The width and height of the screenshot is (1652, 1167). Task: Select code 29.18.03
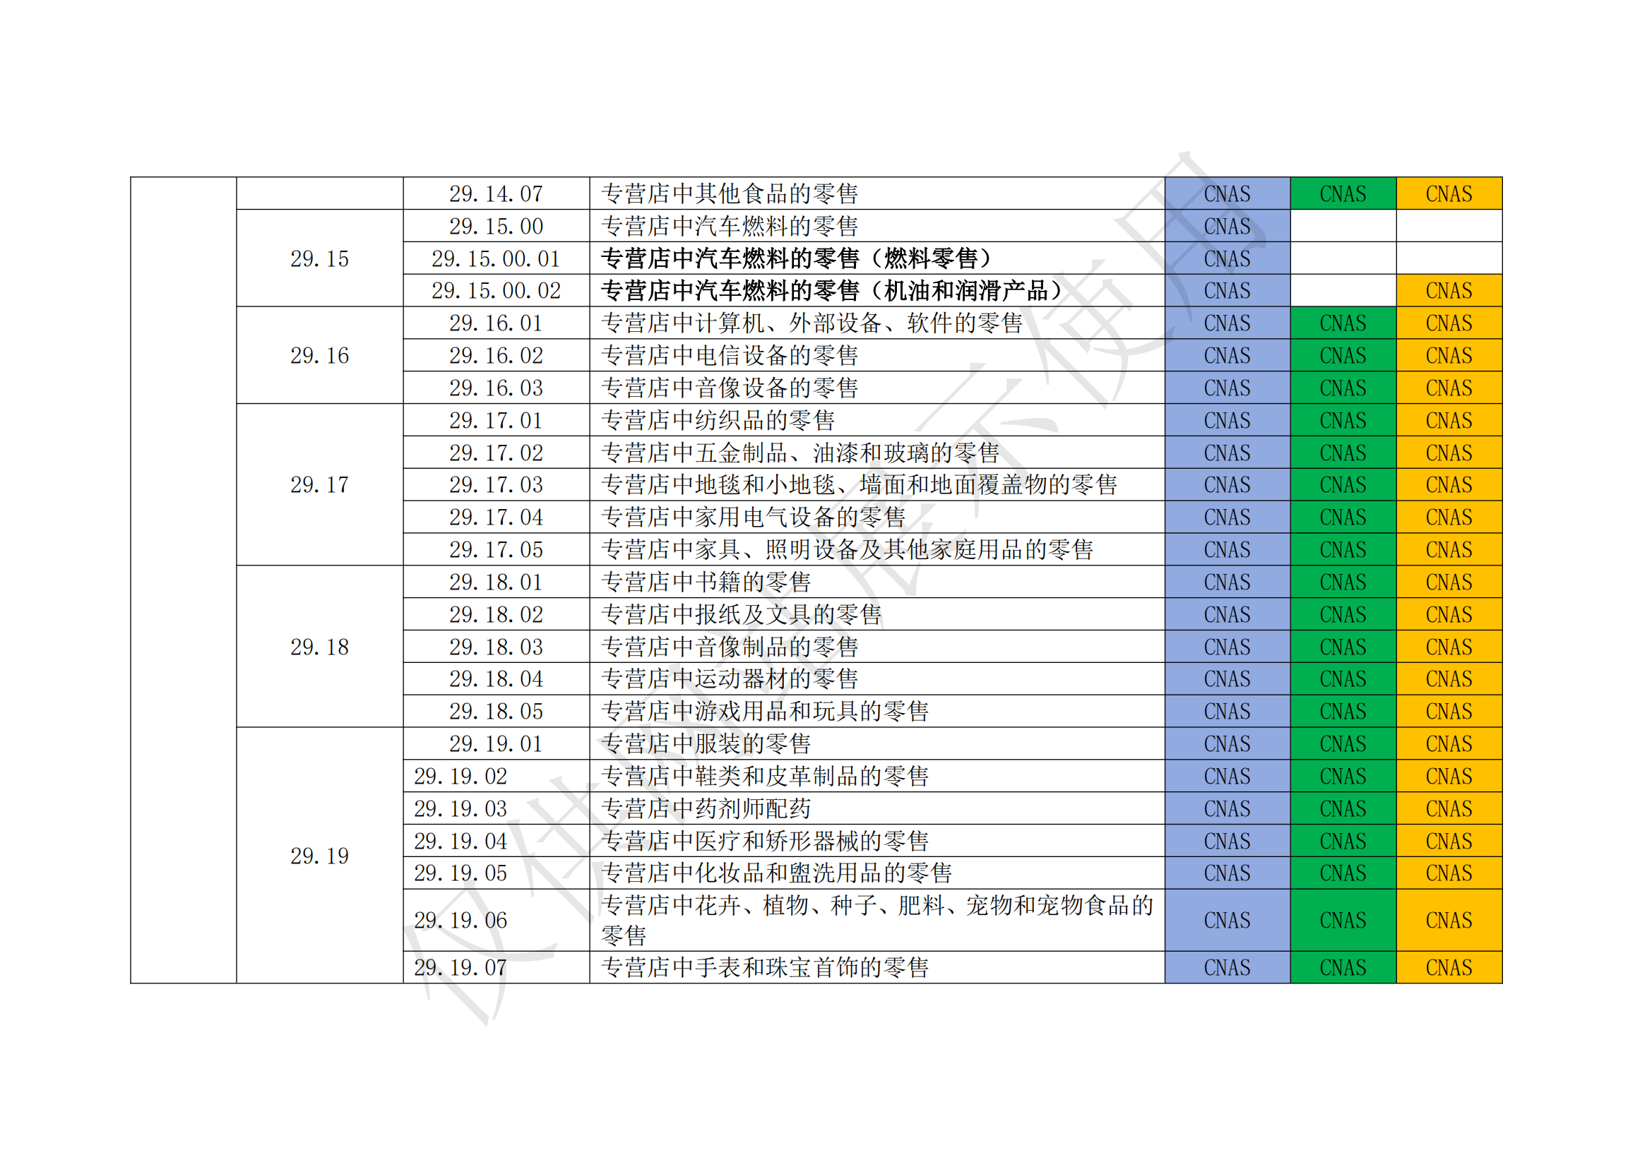[496, 647]
